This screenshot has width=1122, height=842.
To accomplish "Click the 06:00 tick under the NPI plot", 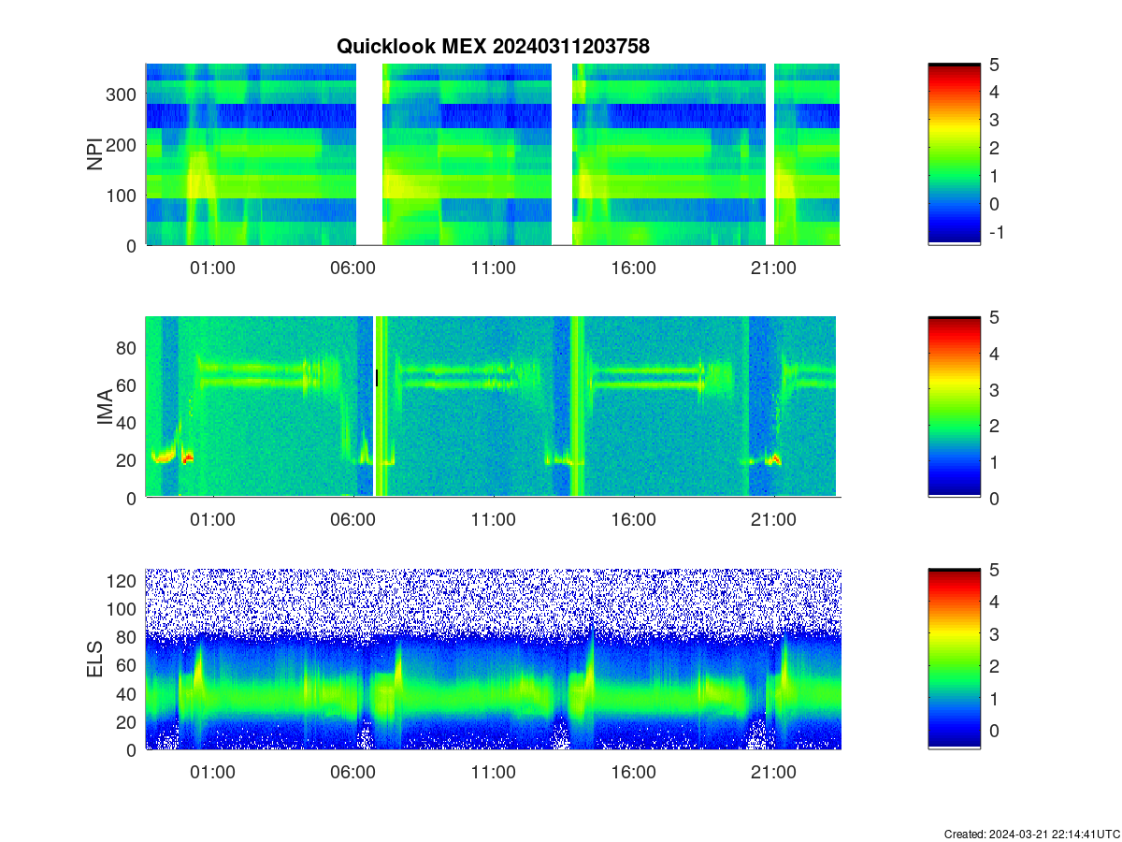I will pyautogui.click(x=352, y=268).
